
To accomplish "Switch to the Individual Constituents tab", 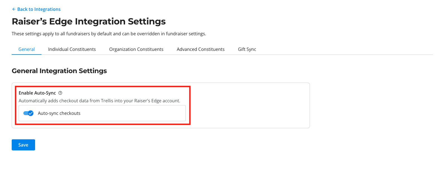I will (72, 49).
